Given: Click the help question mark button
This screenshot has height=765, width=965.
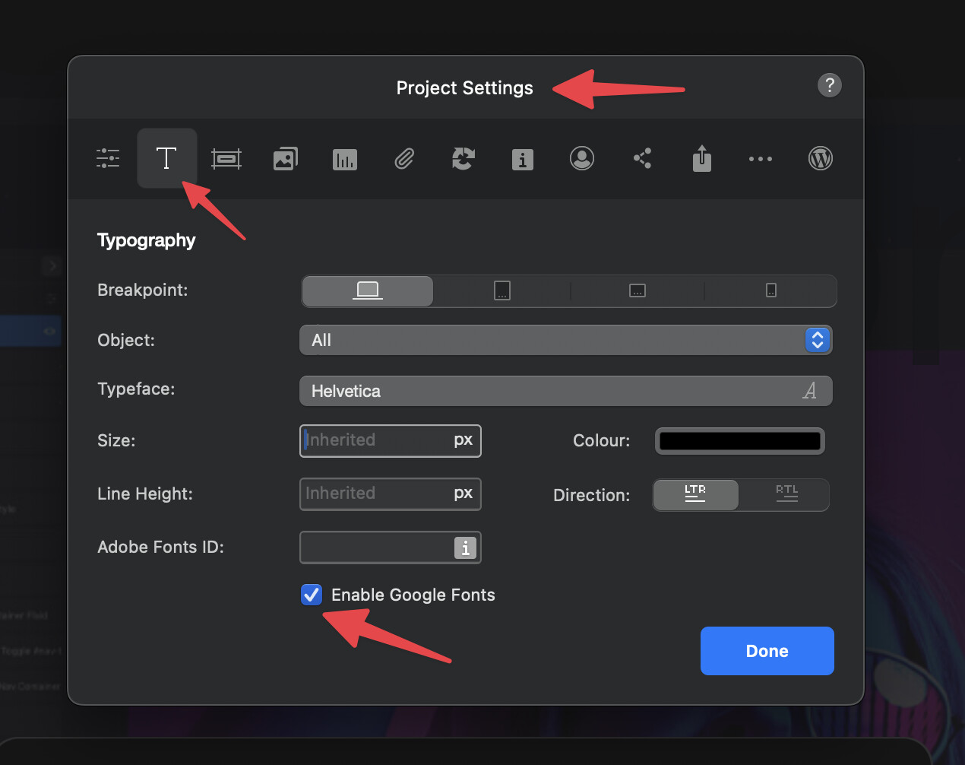Looking at the screenshot, I should 829,85.
